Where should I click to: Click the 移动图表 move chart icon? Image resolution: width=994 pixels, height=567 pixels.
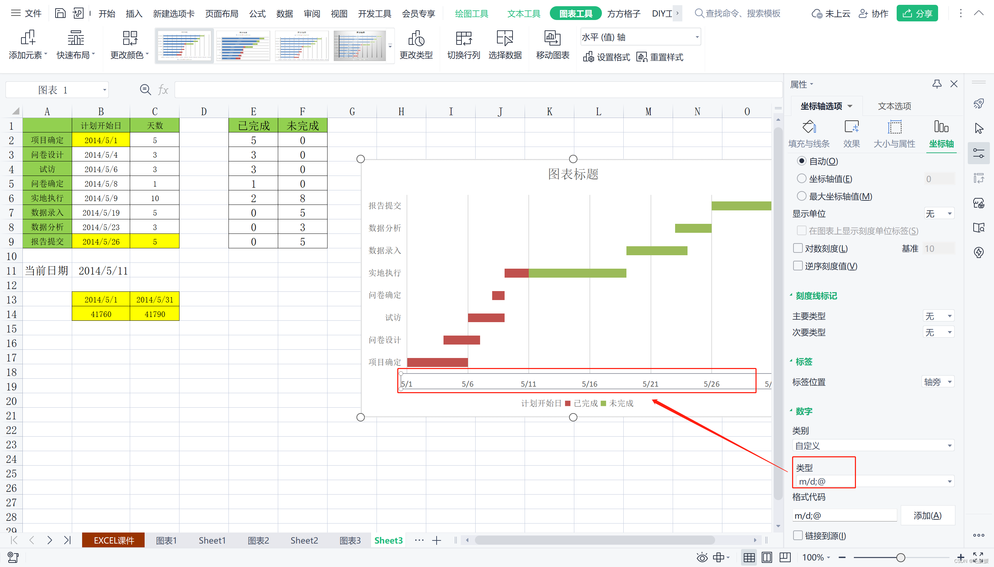tap(552, 39)
